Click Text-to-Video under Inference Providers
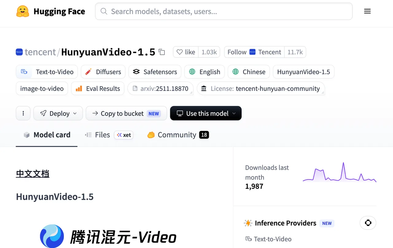The image size is (393, 248). pos(268,239)
